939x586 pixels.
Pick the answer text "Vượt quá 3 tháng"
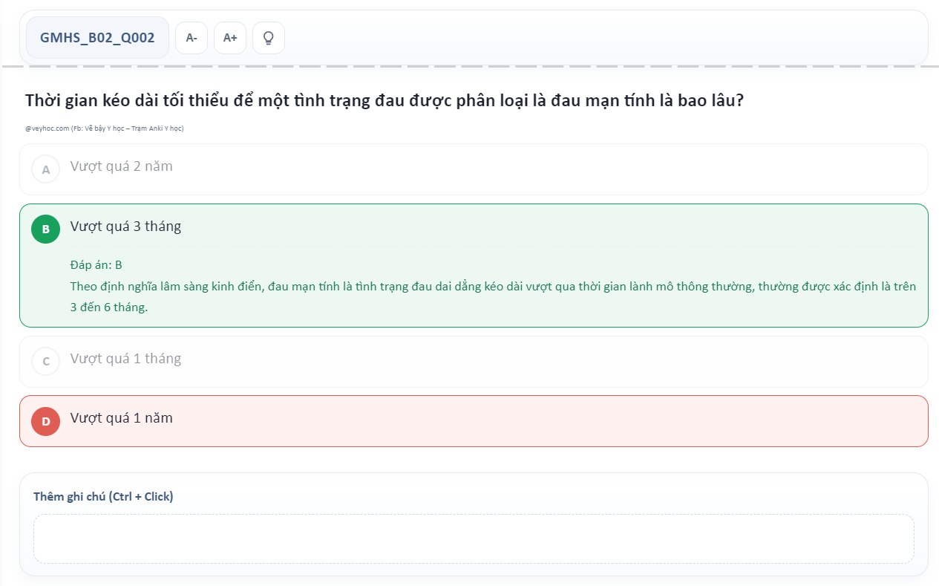(125, 227)
